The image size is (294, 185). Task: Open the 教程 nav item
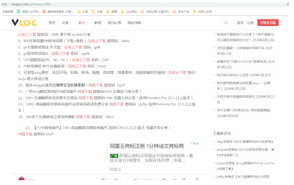[x=98, y=23]
